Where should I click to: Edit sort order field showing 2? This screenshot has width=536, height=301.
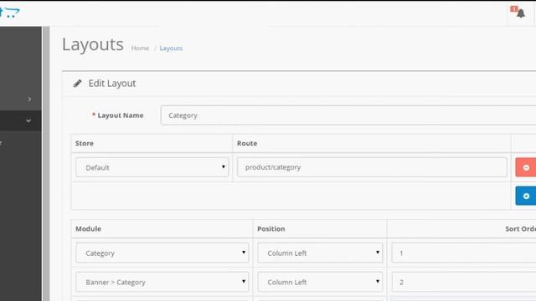(464, 282)
